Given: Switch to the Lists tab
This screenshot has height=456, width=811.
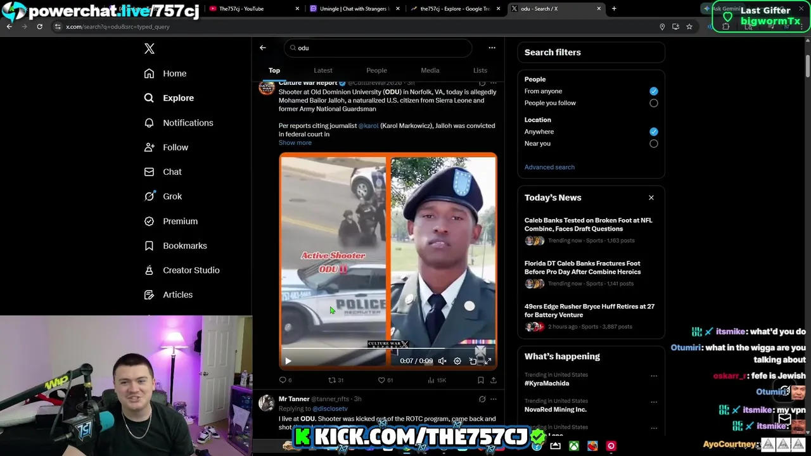Looking at the screenshot, I should coord(480,70).
